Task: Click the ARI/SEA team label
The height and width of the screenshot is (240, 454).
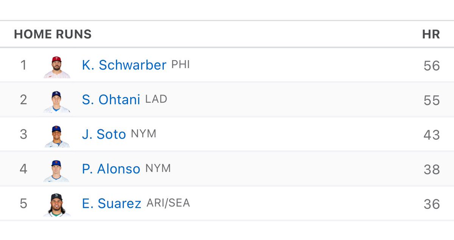Action: (168, 203)
